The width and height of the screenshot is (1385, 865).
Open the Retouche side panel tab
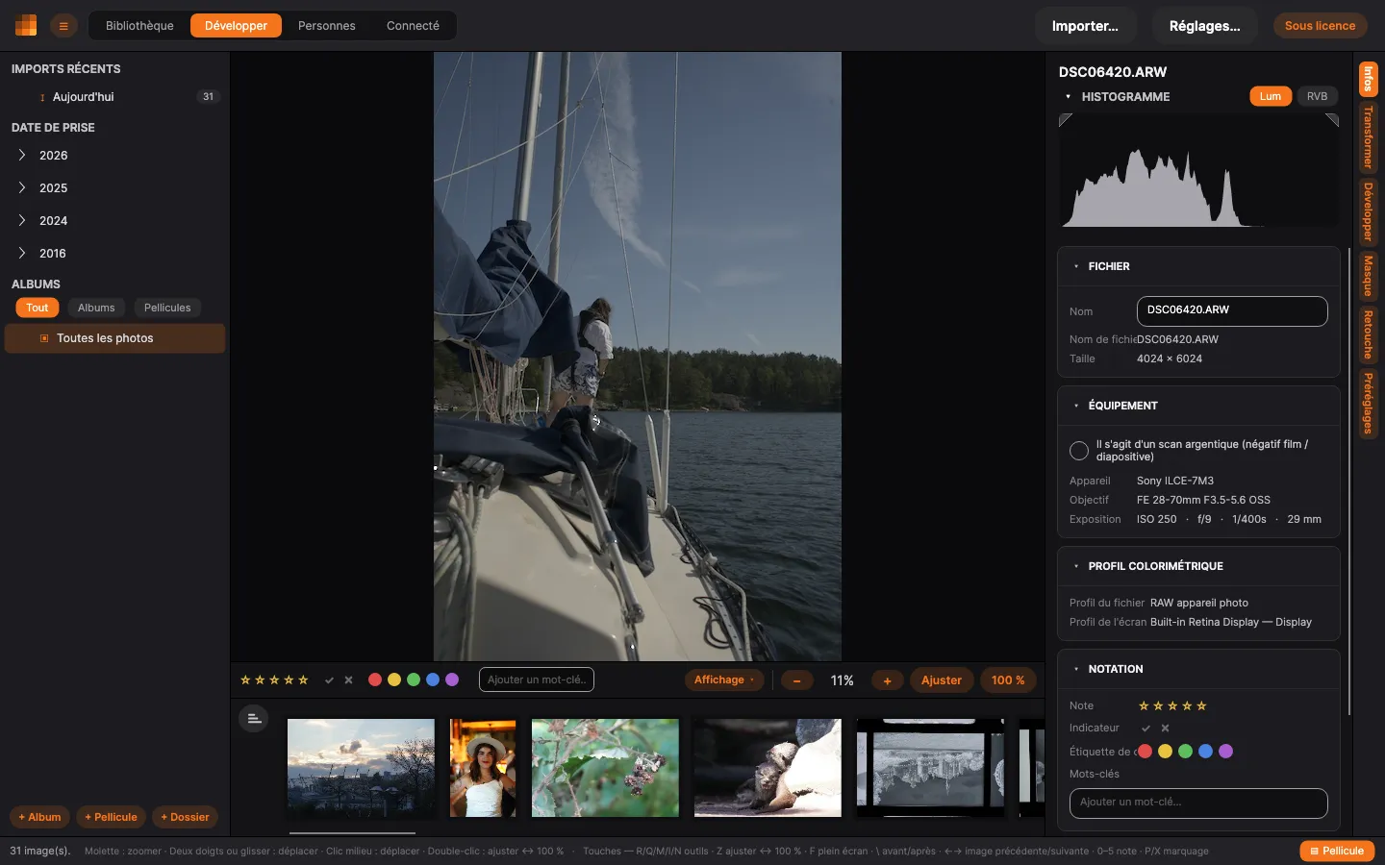[1368, 334]
